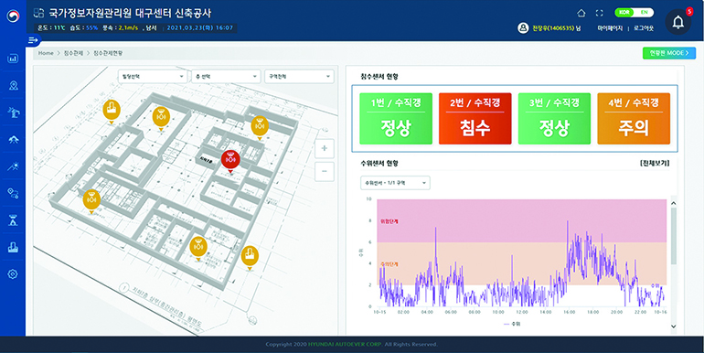Open the hourglass-shaped sidebar icon

[13, 220]
